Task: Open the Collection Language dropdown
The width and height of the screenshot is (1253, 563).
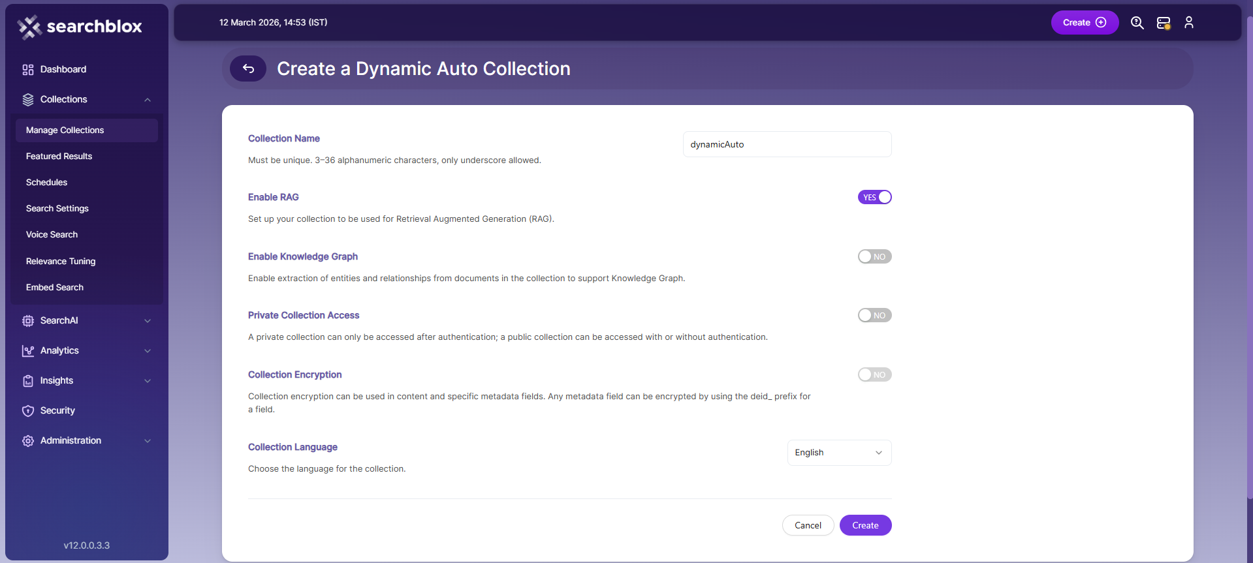Action: [x=840, y=453]
